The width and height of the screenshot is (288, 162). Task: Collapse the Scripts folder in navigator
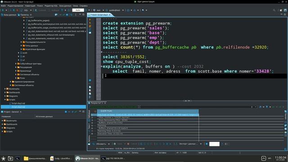[5, 100]
